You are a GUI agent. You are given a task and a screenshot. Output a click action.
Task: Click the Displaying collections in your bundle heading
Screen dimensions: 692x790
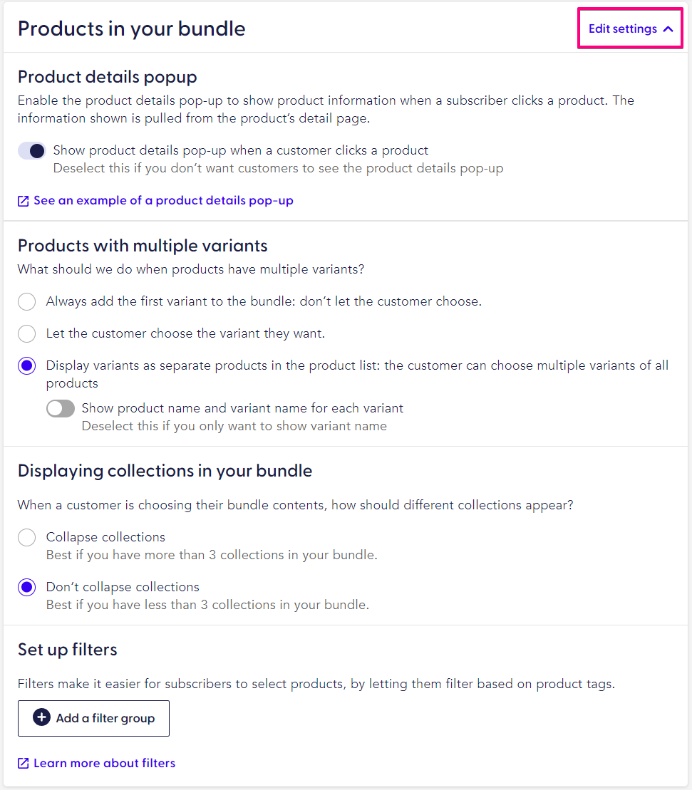pyautogui.click(x=164, y=470)
